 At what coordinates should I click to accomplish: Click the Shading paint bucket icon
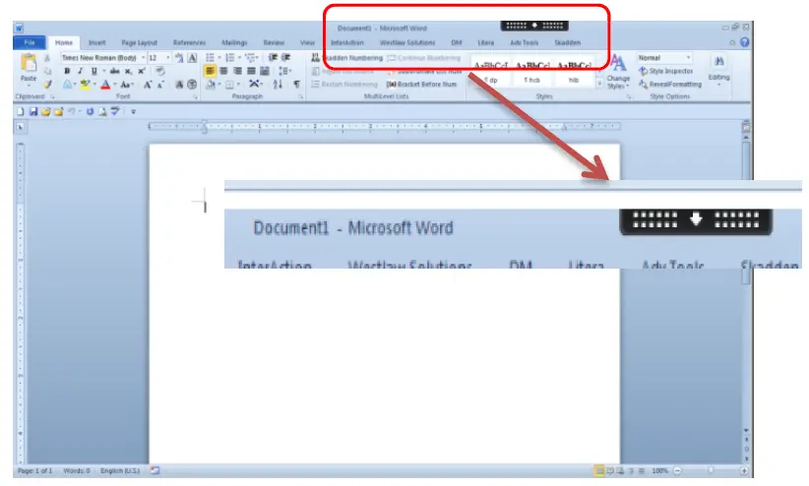click(211, 85)
